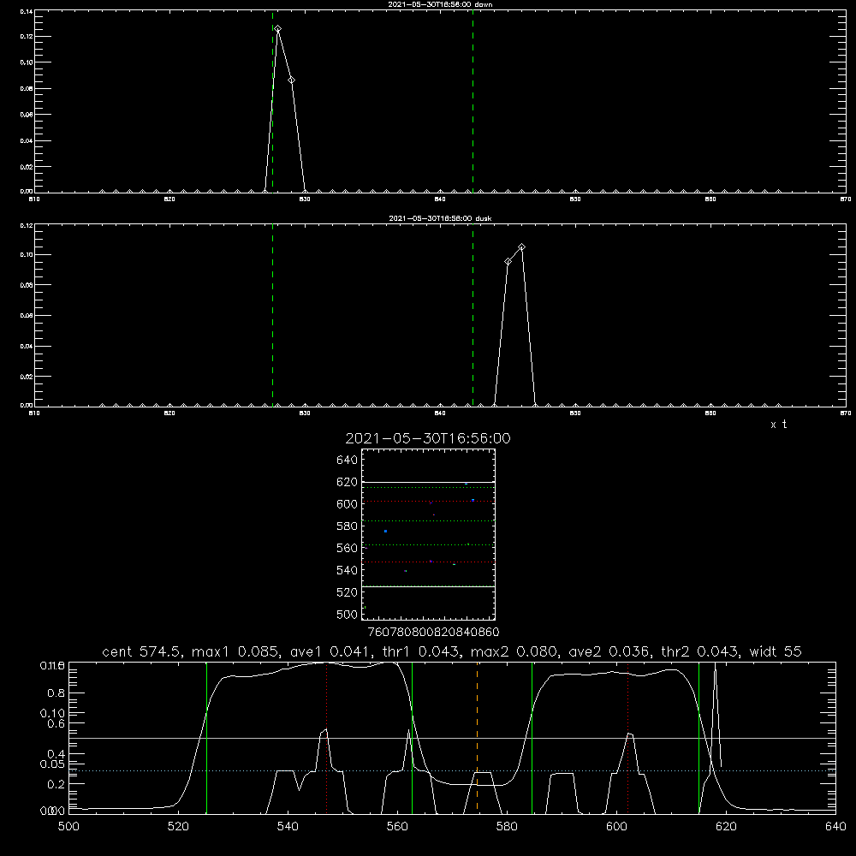Click x-axis label '560' of bottom plot
The width and height of the screenshot is (856, 856).
click(x=397, y=827)
